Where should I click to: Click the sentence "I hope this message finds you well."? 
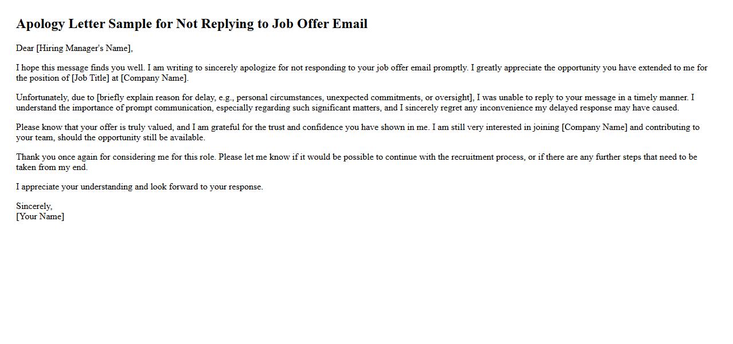80,68
